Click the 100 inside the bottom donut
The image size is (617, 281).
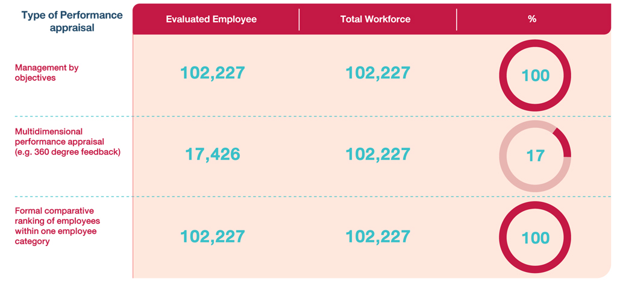pos(536,237)
